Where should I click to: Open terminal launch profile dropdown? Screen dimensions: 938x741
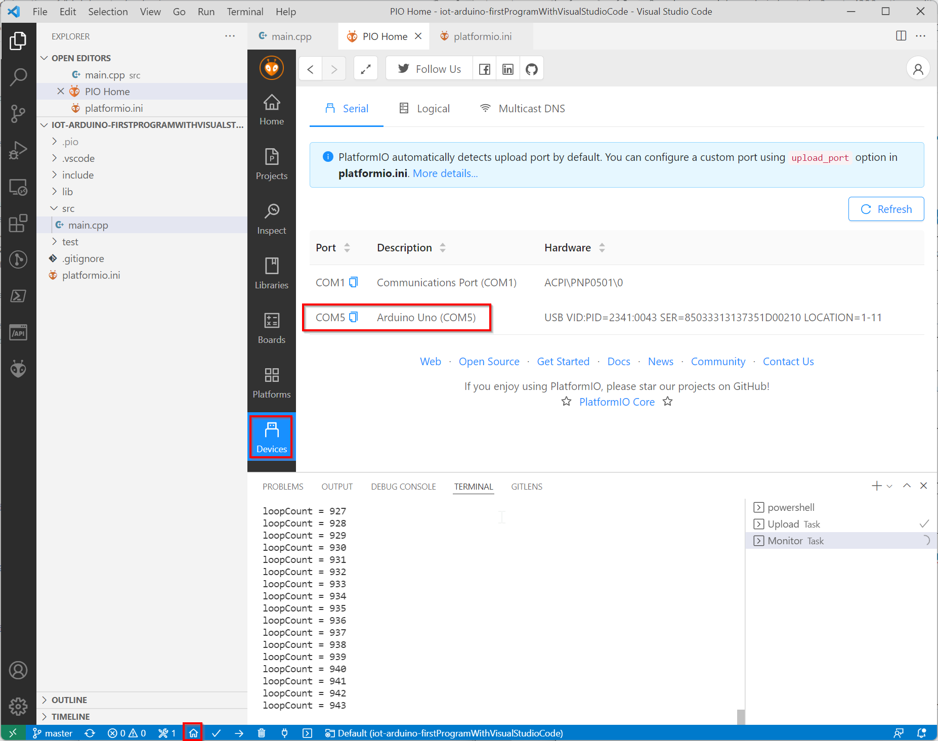889,486
